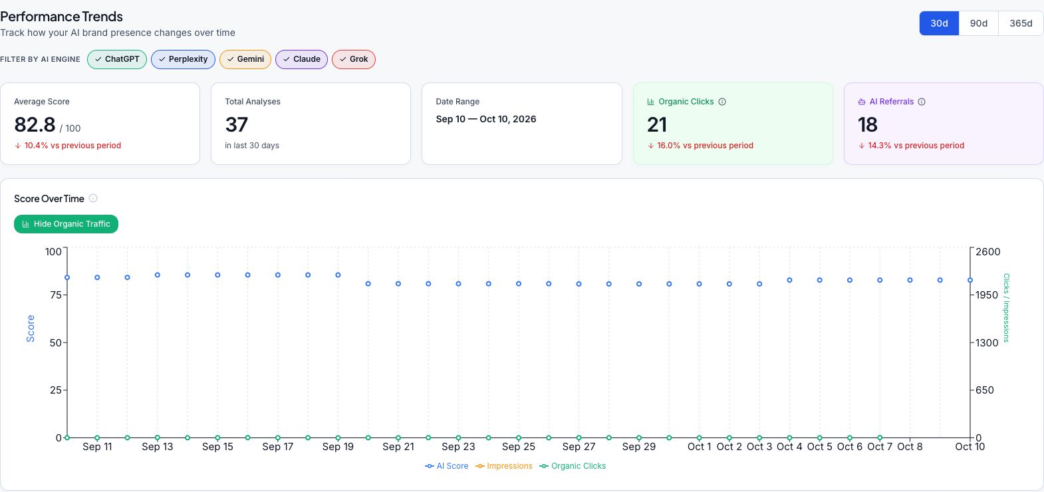Click the Organic Clicks legend marker
Image resolution: width=1044 pixels, height=492 pixels.
pyautogui.click(x=544, y=466)
